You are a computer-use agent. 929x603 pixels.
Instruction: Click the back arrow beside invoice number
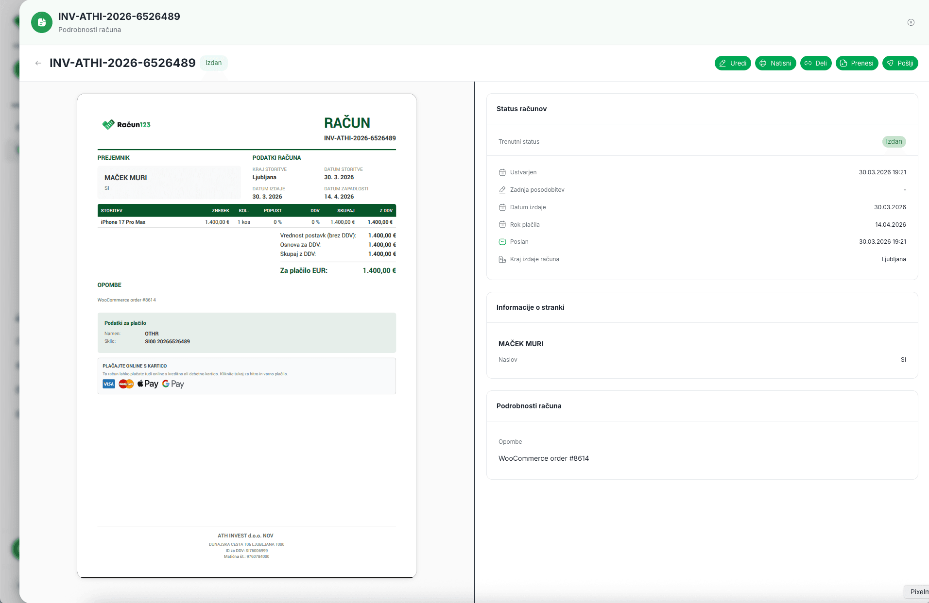point(38,63)
